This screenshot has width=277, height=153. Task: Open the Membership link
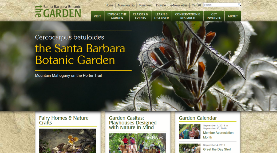point(126,5)
